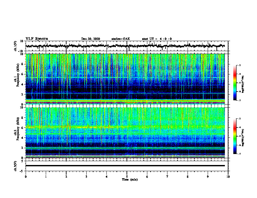257x198 pixels.
Task: Select the "start UT = 4 : 0 : 0" text
Action: tap(157, 39)
